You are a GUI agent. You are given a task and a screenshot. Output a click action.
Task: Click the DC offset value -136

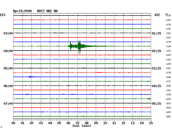[168, 24]
